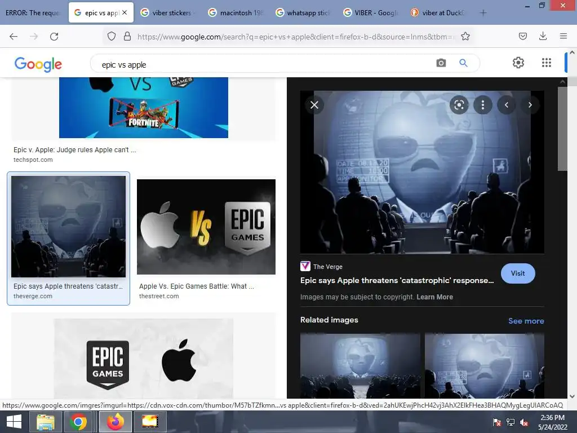Reload the current page

54,37
